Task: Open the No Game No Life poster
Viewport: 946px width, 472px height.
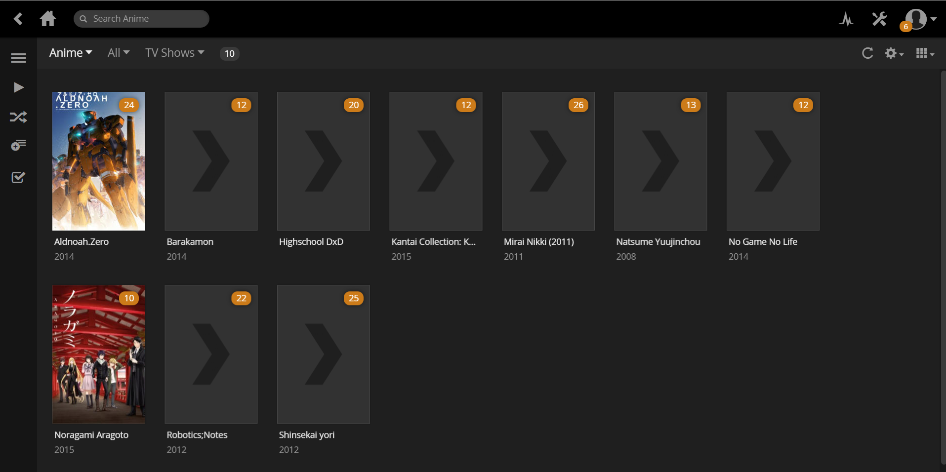Action: tap(773, 161)
